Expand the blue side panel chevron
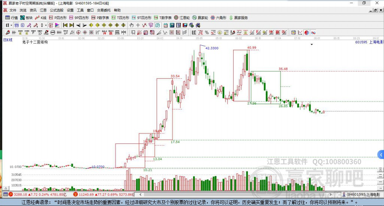Image resolution: width=384 pixels, height=206 pixels. 381,155
